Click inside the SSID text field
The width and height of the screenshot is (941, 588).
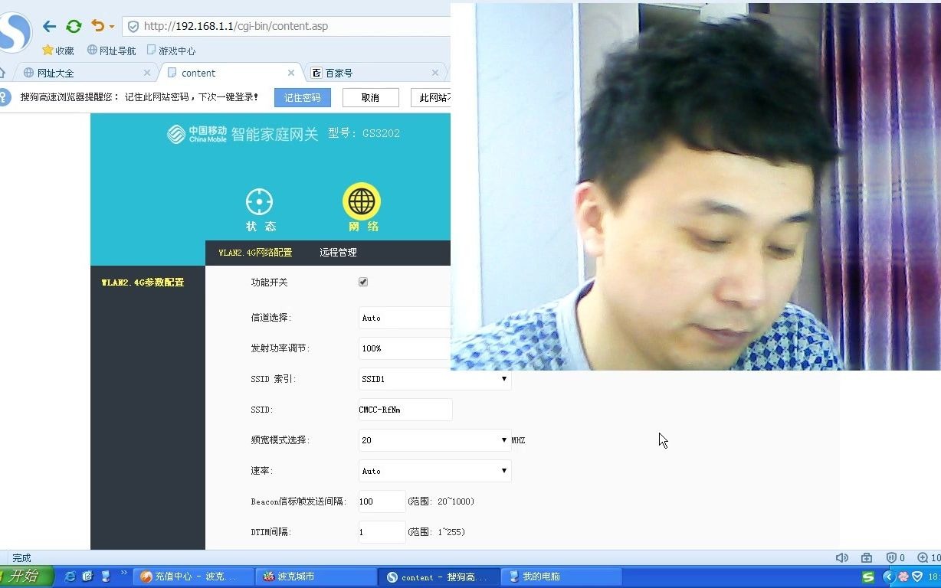404,410
